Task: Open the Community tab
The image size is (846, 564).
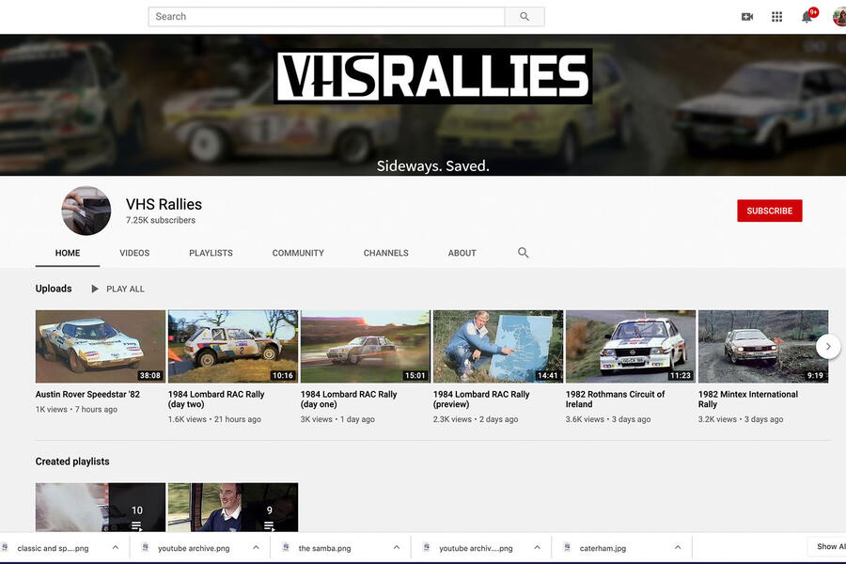Action: [x=298, y=253]
